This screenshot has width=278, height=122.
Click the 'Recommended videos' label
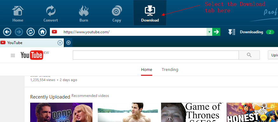[x=90, y=96]
